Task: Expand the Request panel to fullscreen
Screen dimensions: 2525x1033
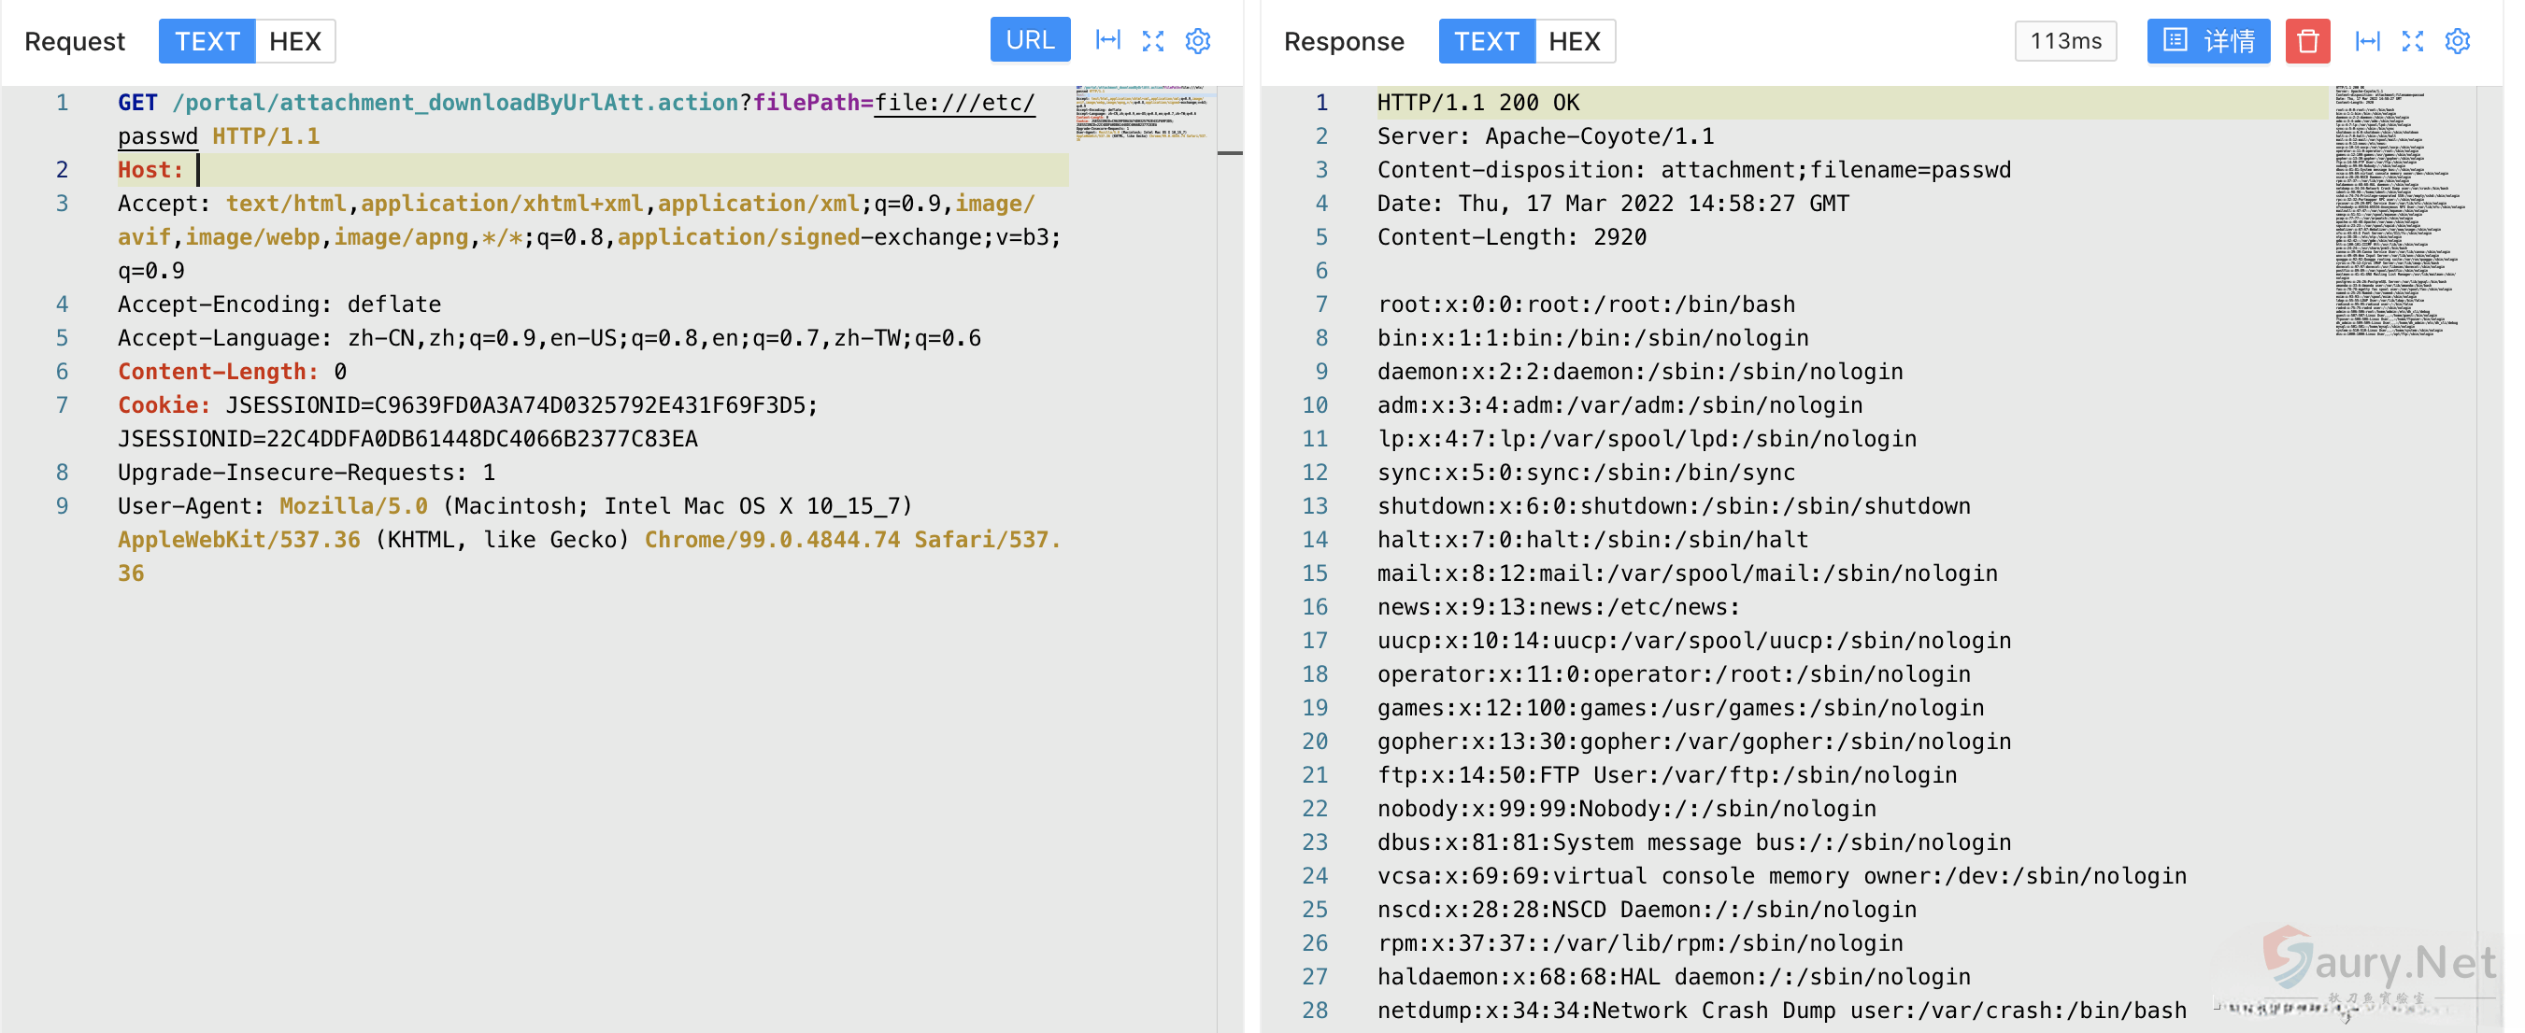Action: (x=1153, y=40)
